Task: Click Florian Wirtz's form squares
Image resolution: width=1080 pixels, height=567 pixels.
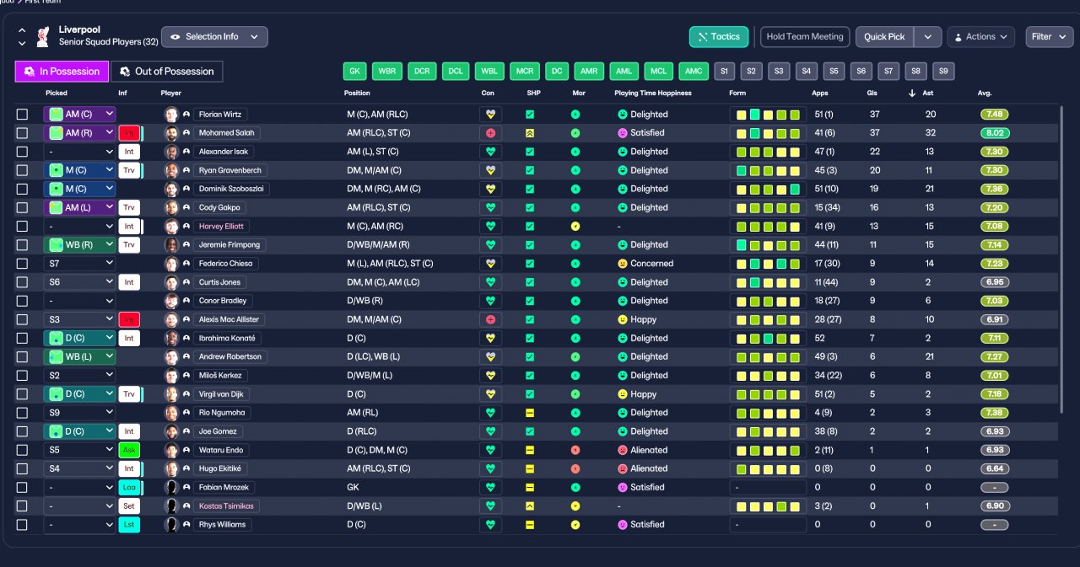Action: [768, 115]
